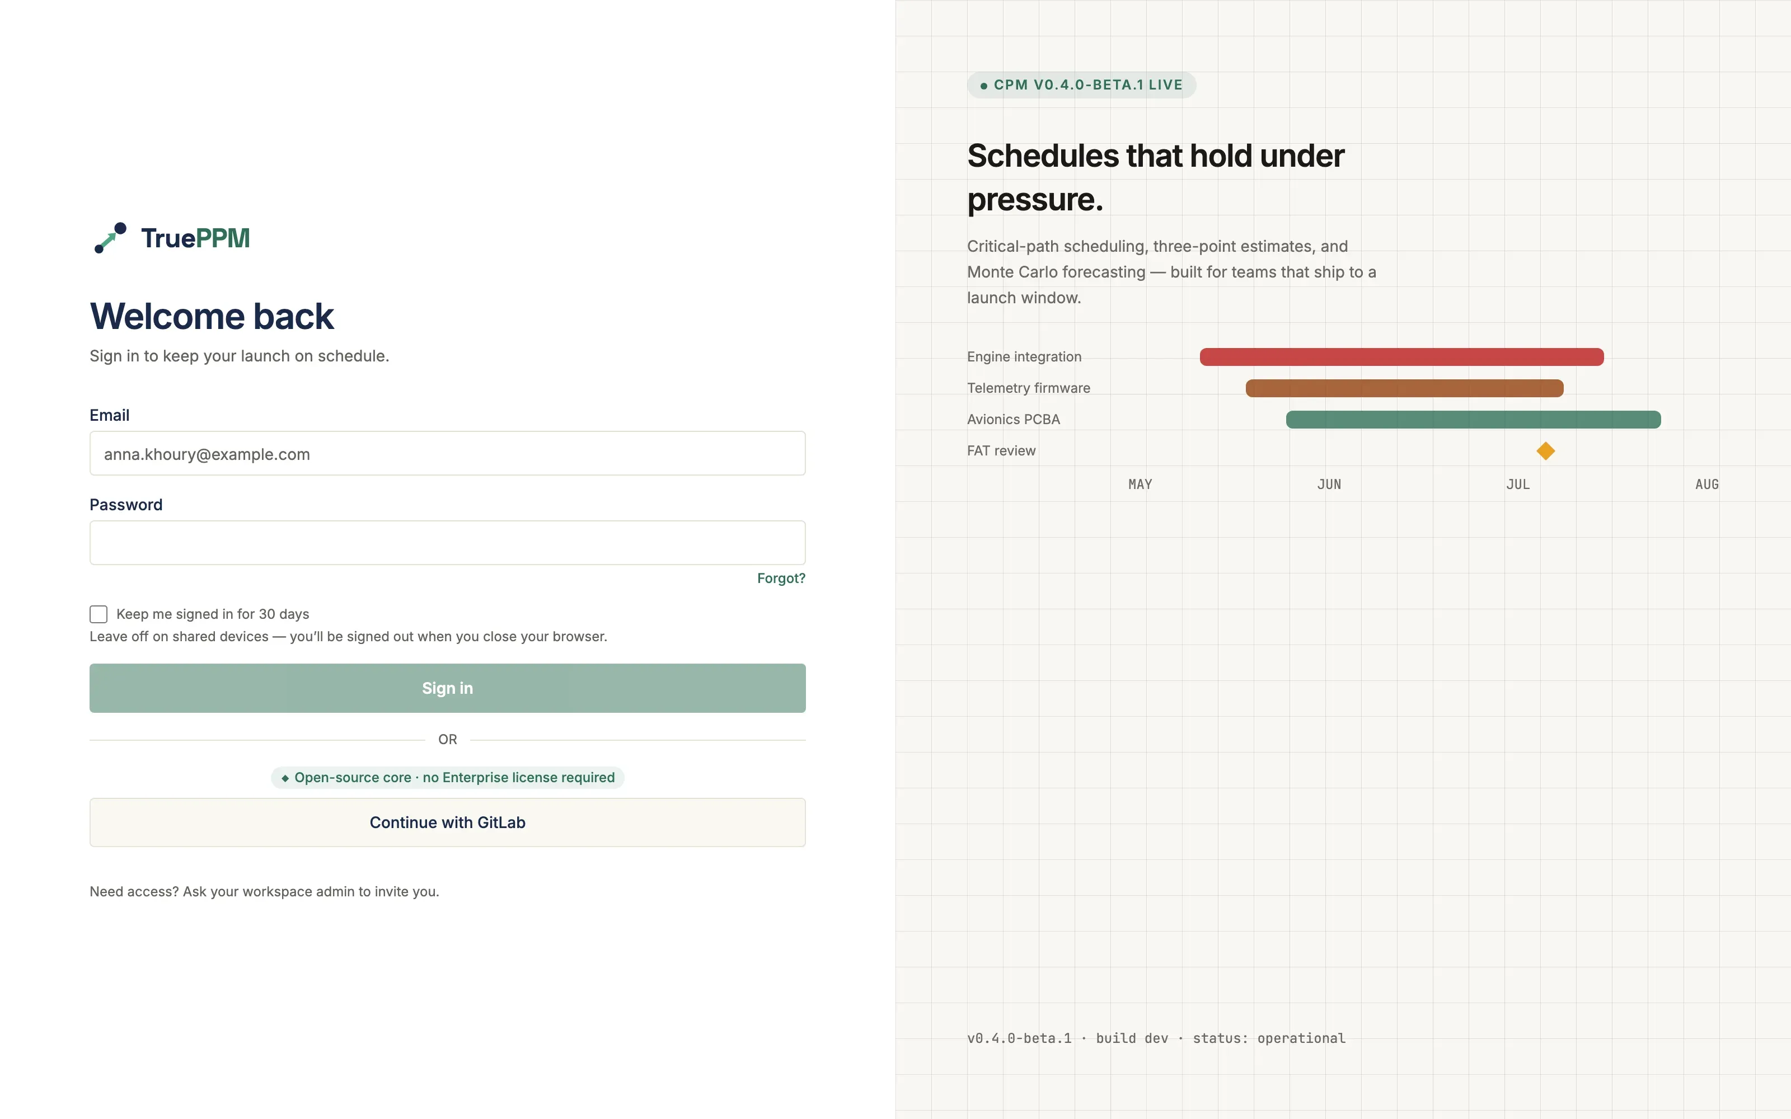Enable Keep me signed in for 30 days
1791x1119 pixels.
[99, 614]
